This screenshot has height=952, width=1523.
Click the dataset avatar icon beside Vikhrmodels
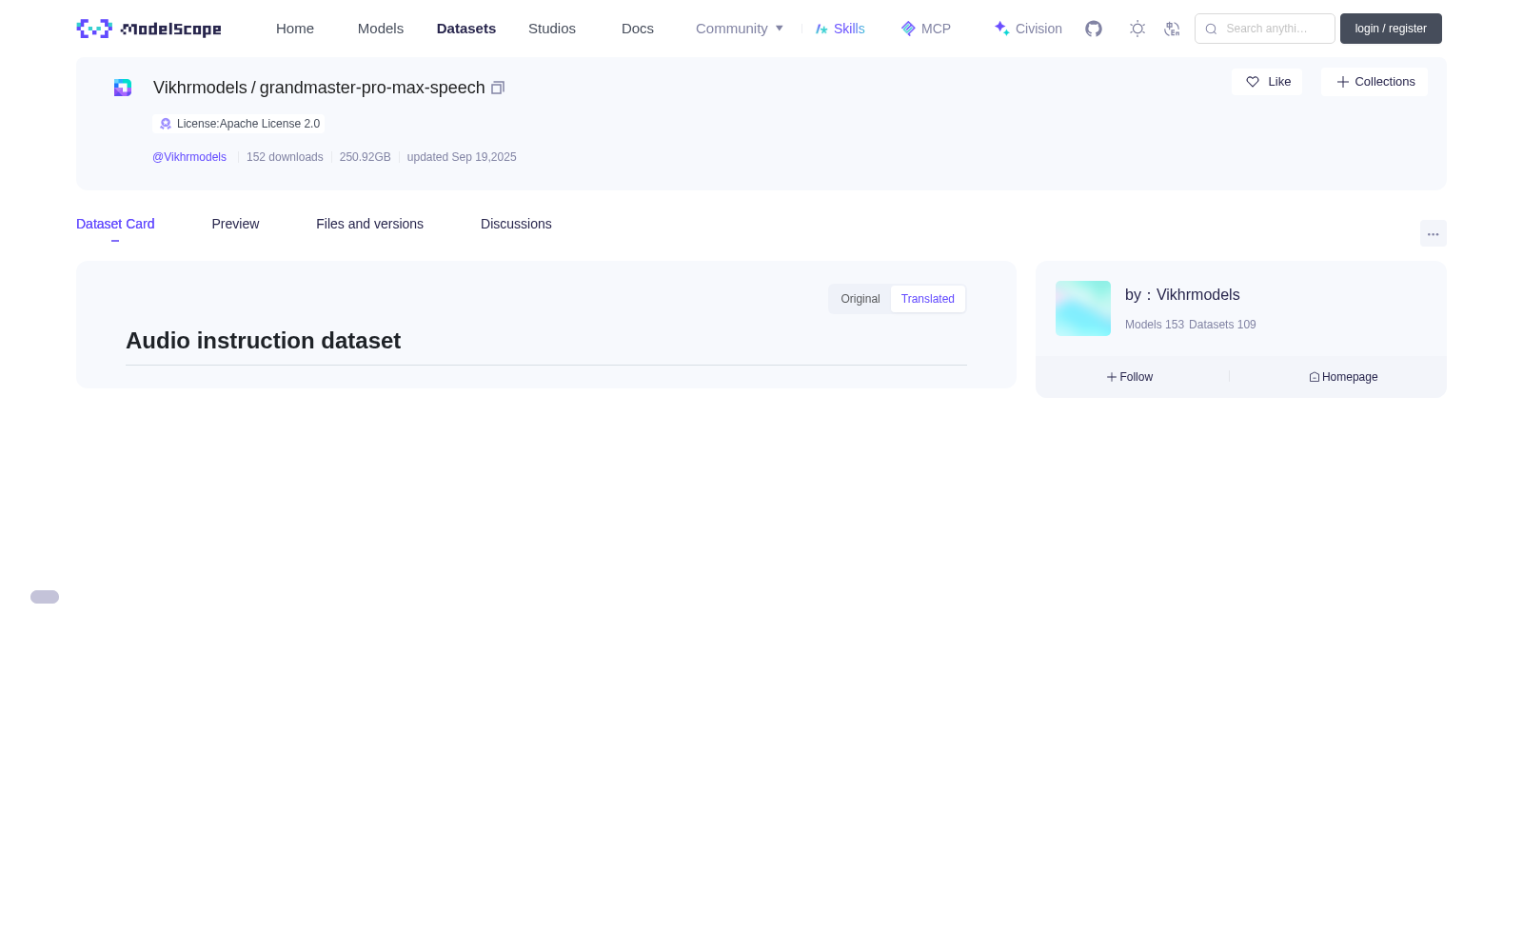point(123,88)
